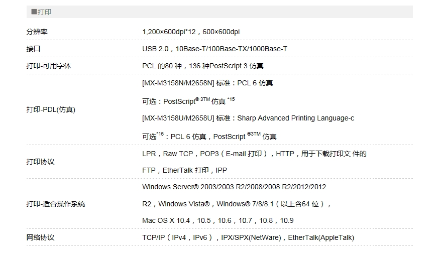Click the square bullet before 打印 header
The height and width of the screenshot is (256, 438).
point(34,12)
